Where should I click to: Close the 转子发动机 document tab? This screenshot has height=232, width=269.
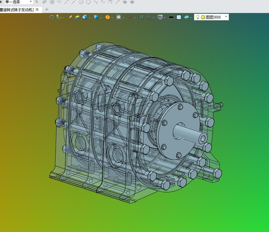pyautogui.click(x=37, y=10)
